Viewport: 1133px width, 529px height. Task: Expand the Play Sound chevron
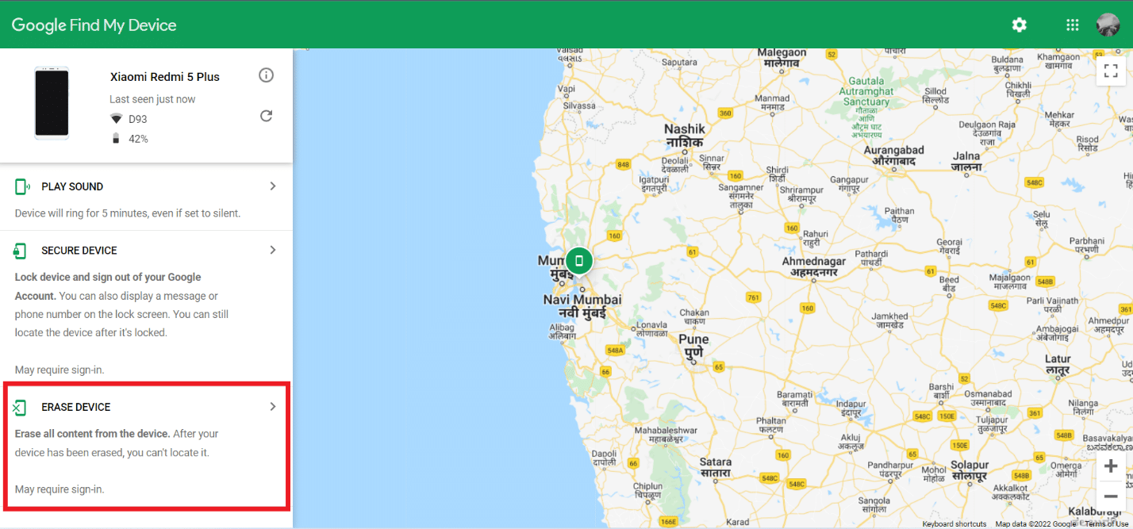[x=273, y=186]
